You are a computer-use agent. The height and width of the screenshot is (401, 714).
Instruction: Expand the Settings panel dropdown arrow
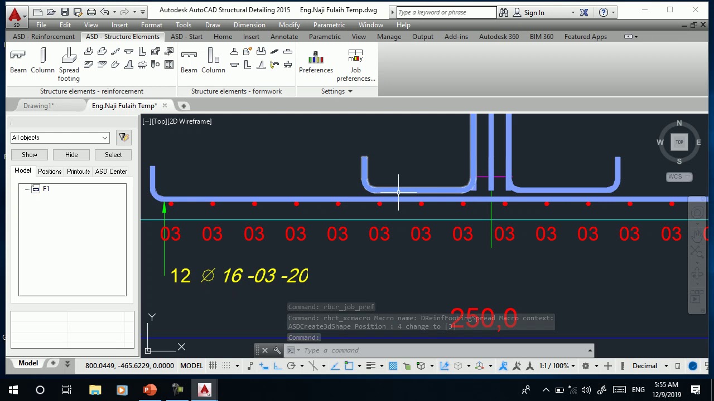pyautogui.click(x=350, y=91)
